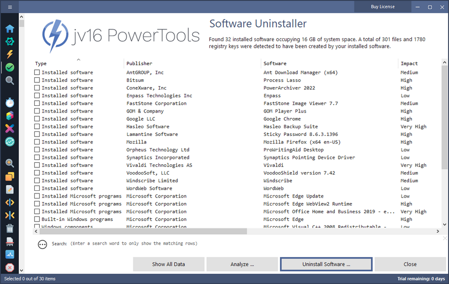Click the lightning bolt sidebar icon

click(10, 54)
